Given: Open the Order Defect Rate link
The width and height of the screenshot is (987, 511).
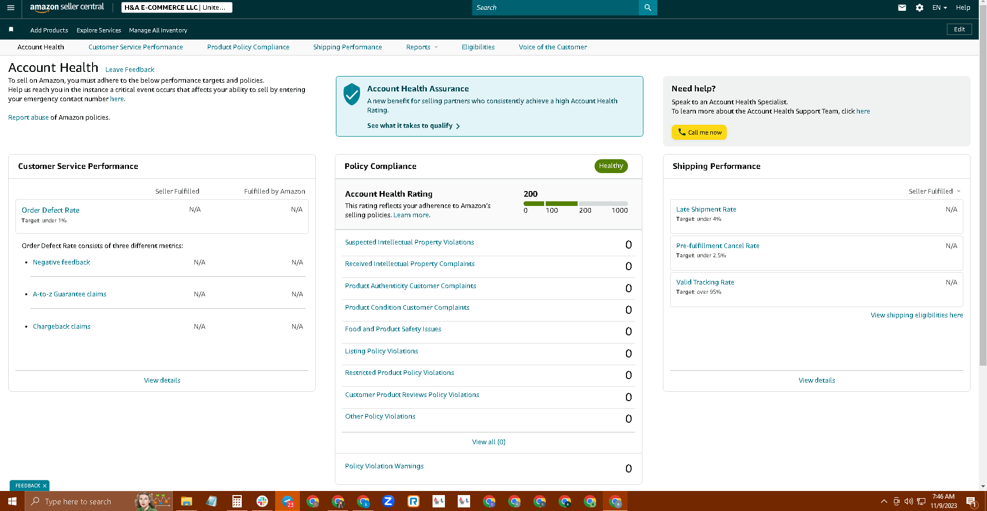Looking at the screenshot, I should (50, 211).
